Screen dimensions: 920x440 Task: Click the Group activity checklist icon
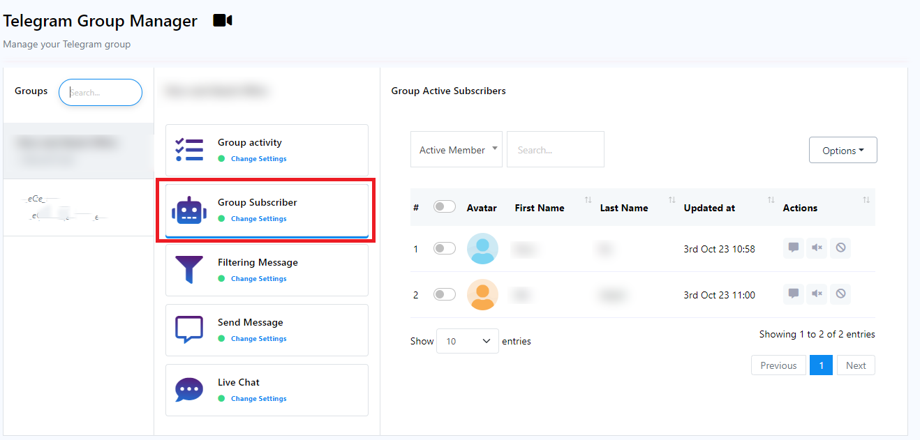[x=189, y=150]
